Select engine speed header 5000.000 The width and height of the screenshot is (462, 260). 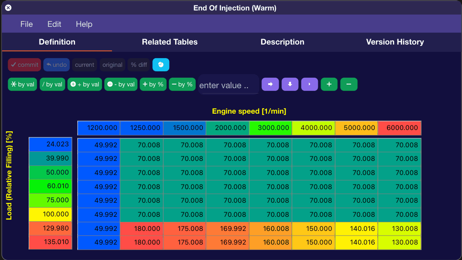[357, 128]
